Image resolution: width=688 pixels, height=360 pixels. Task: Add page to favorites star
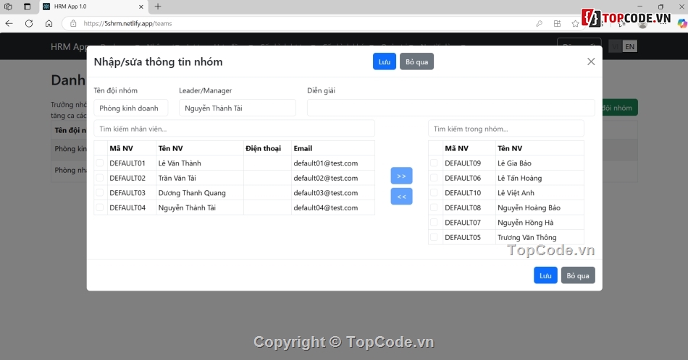(575, 24)
